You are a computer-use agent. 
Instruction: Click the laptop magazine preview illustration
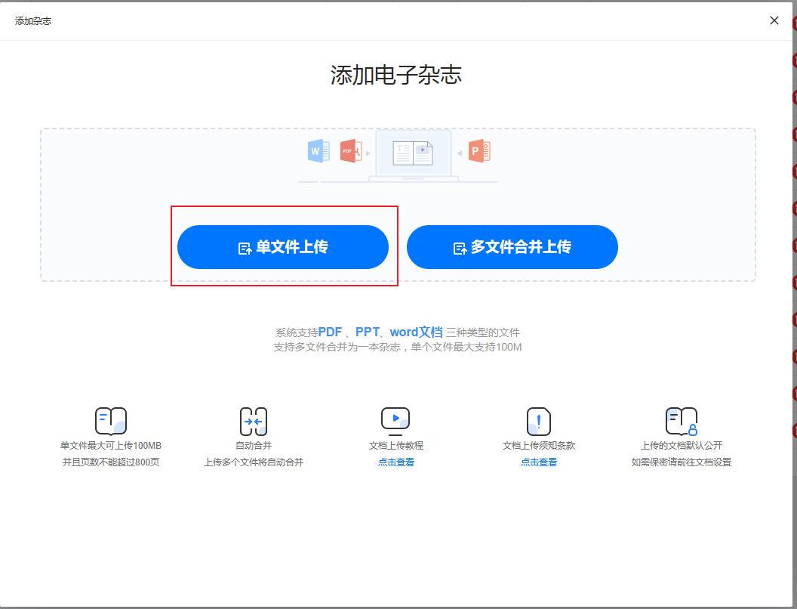coord(413,155)
